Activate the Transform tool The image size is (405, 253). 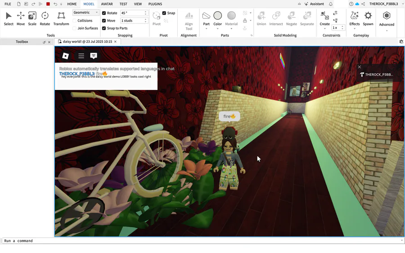[x=61, y=18]
